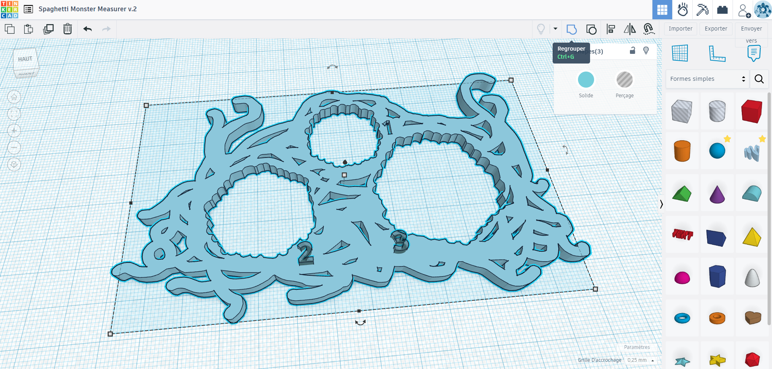Select the blue torus shape
Image resolution: width=772 pixels, height=369 pixels.
tap(682, 318)
